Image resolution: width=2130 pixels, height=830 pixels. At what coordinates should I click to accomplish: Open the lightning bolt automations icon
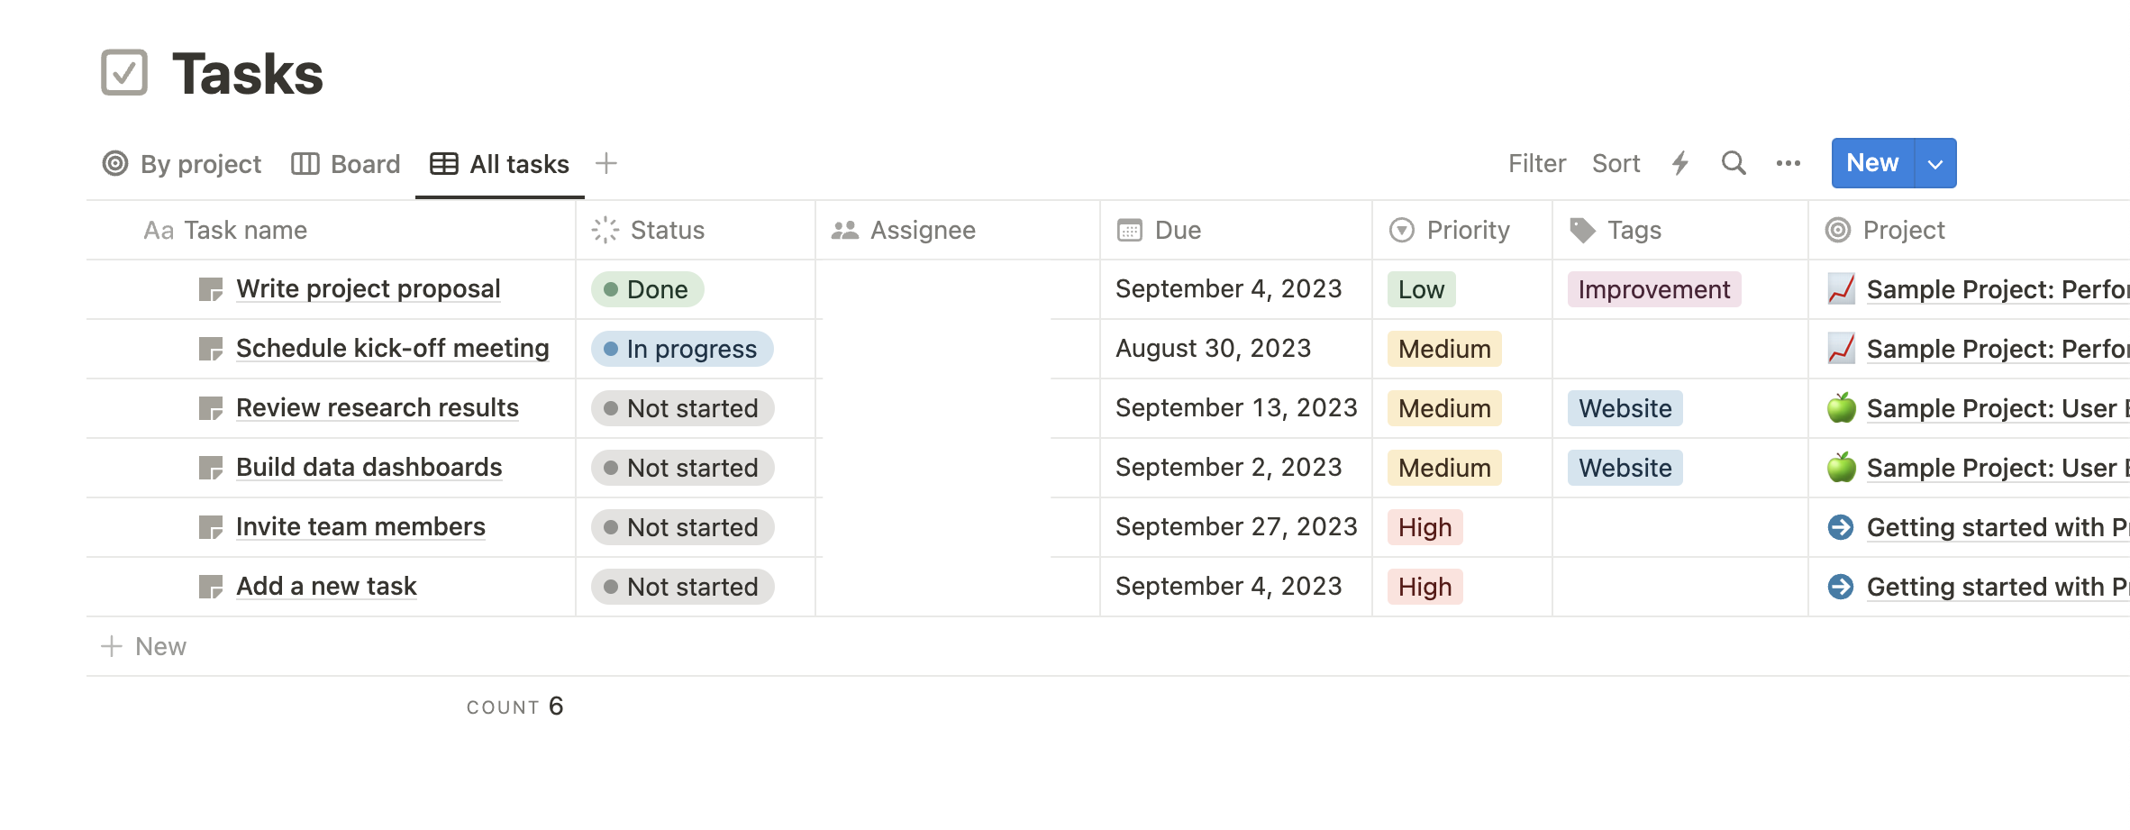click(1680, 163)
